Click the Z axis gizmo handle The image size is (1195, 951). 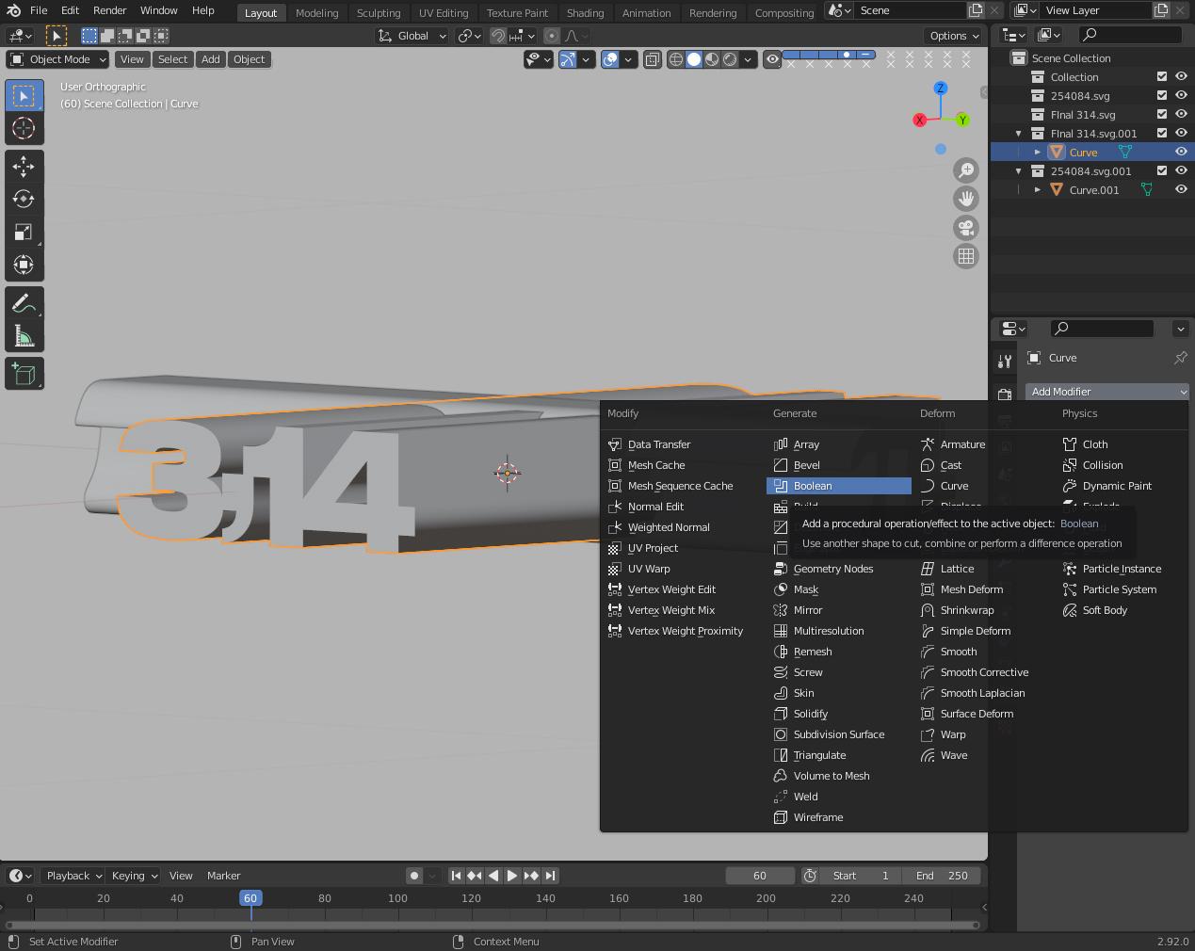pyautogui.click(x=941, y=88)
